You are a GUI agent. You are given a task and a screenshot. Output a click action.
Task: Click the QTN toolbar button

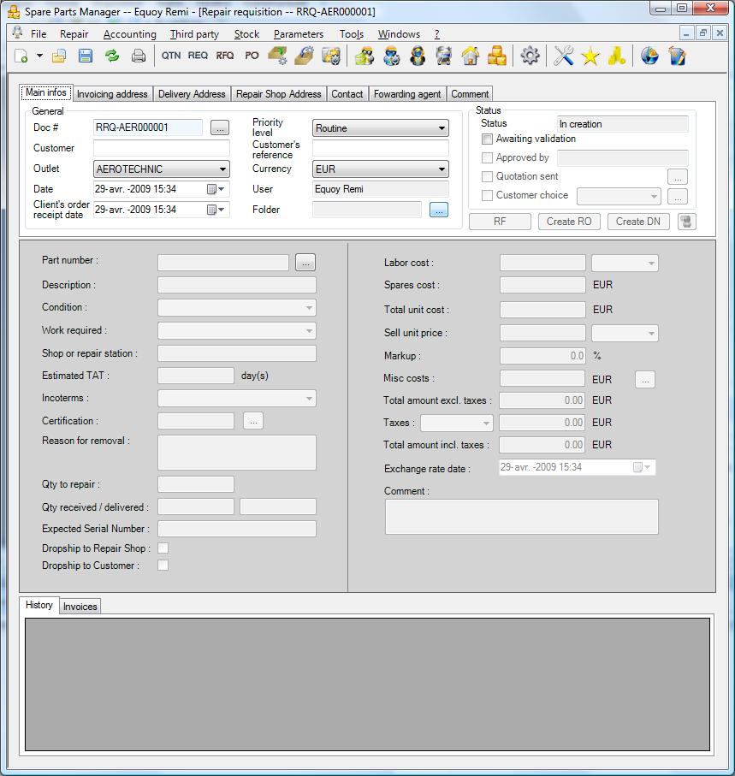[171, 56]
